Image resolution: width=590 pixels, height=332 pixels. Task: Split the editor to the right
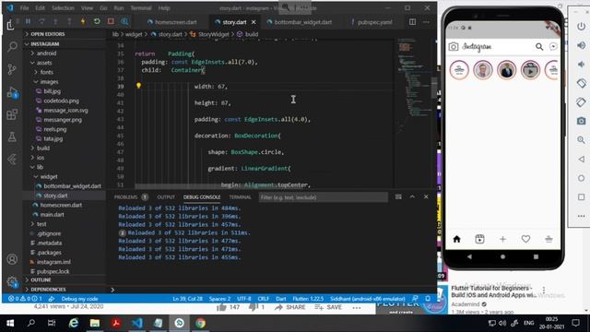click(x=412, y=22)
